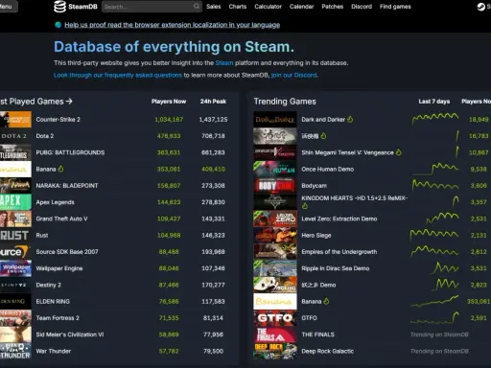
Task: Click Sid Meier's Civilization VI name
Action: click(70, 334)
